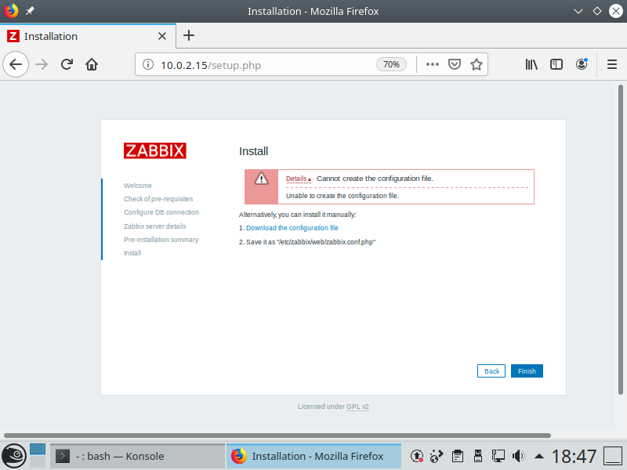Reload the current page
The width and height of the screenshot is (627, 470).
(x=67, y=64)
